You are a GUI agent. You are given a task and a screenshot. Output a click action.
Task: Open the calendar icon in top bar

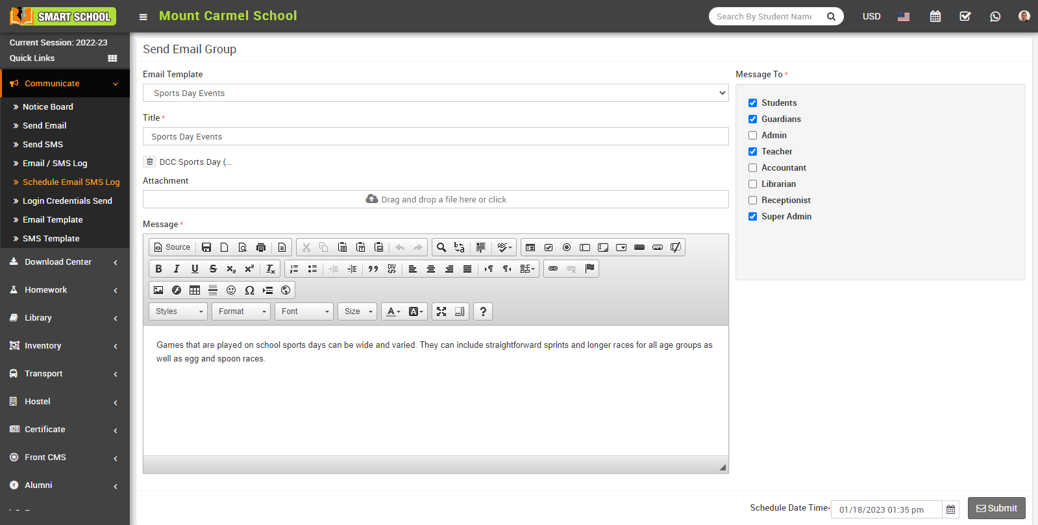[x=935, y=16]
